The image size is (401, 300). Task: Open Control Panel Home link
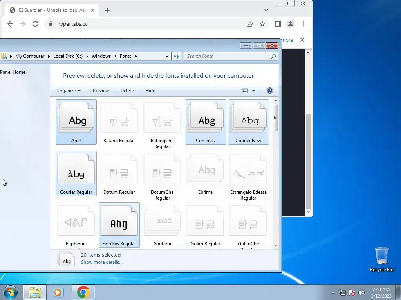pos(13,72)
